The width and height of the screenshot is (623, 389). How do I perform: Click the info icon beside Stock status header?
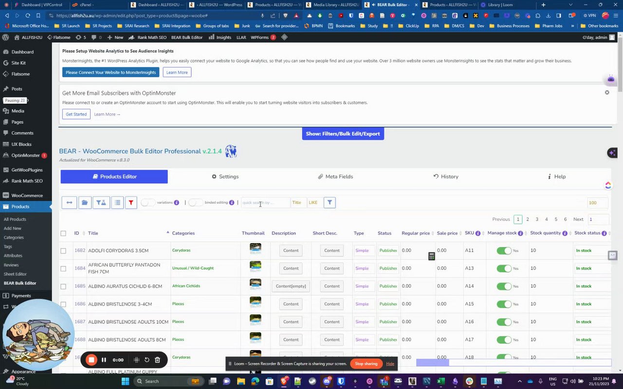[604, 233]
